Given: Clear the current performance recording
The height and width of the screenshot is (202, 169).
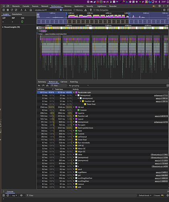Looking at the screenshot, I should [x=16, y=10].
